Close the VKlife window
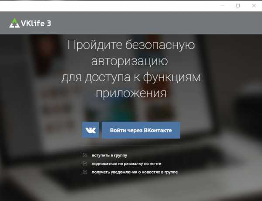Viewport: 262px width, 201px height. pos(254,6)
